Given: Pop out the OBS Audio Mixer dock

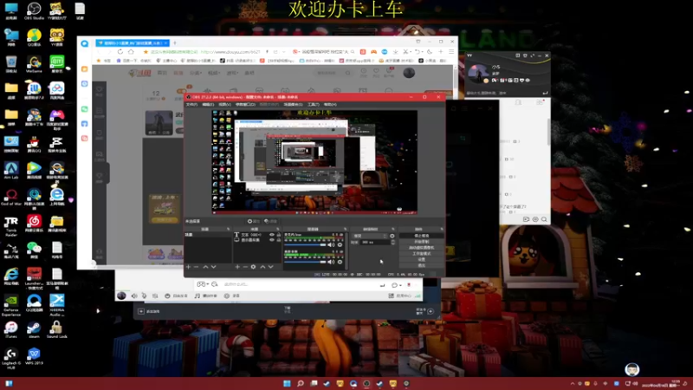Looking at the screenshot, I should (345, 229).
